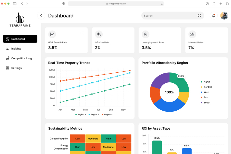
Task: Click into the Search field
Action: 169,16
